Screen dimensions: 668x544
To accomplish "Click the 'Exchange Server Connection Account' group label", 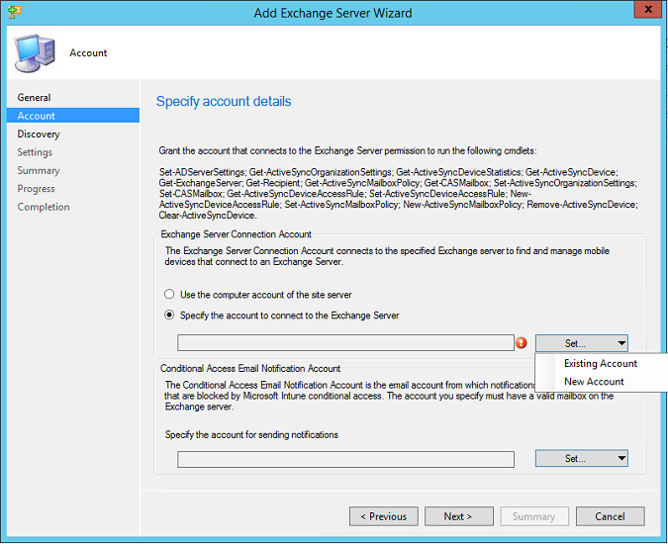I will coord(236,234).
